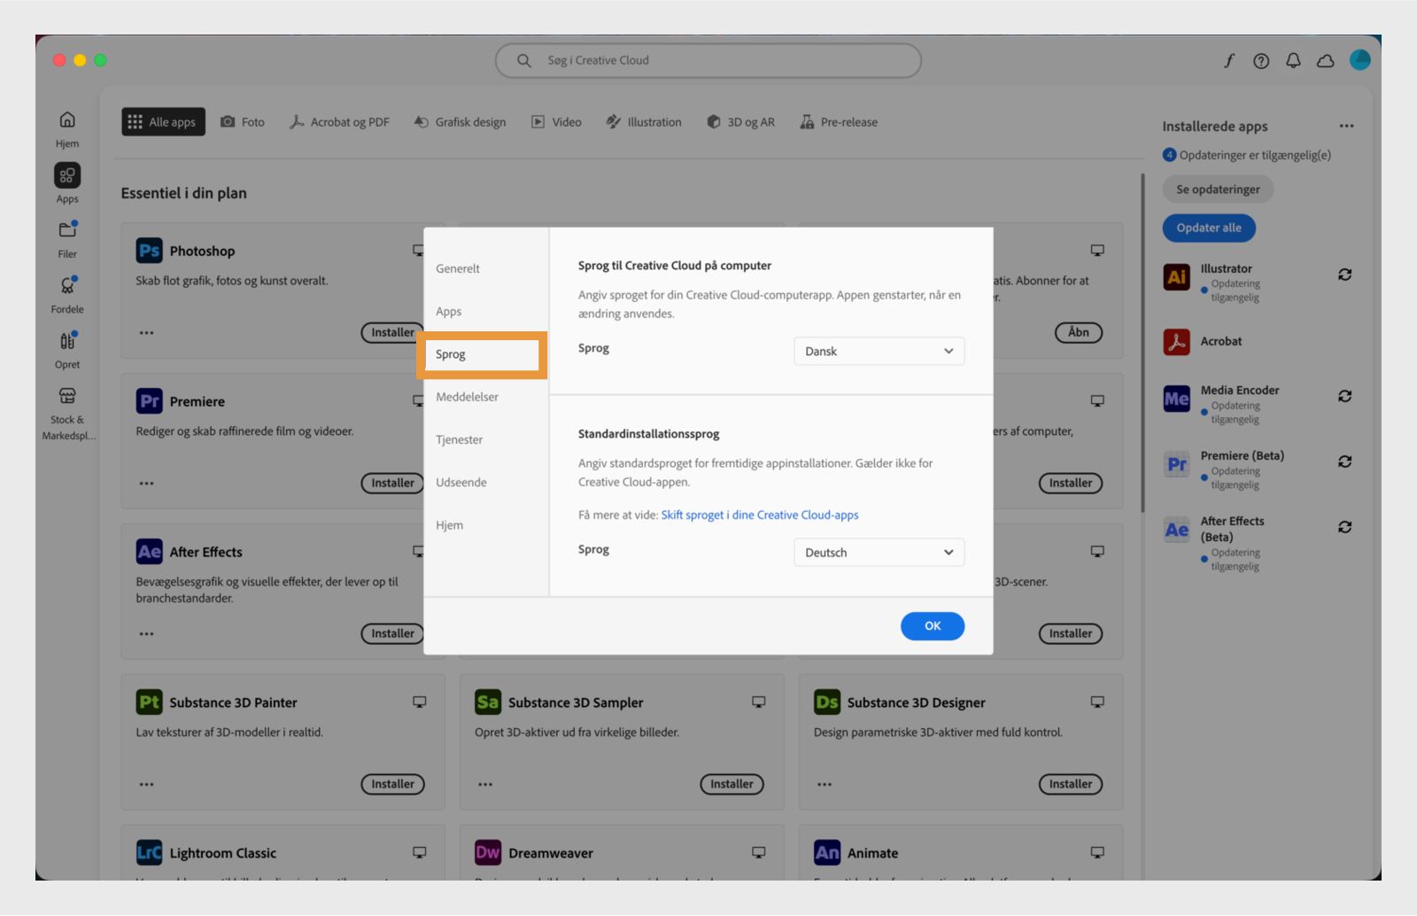Open After Effects card more options ellipsis
The image size is (1417, 916).
click(x=146, y=634)
